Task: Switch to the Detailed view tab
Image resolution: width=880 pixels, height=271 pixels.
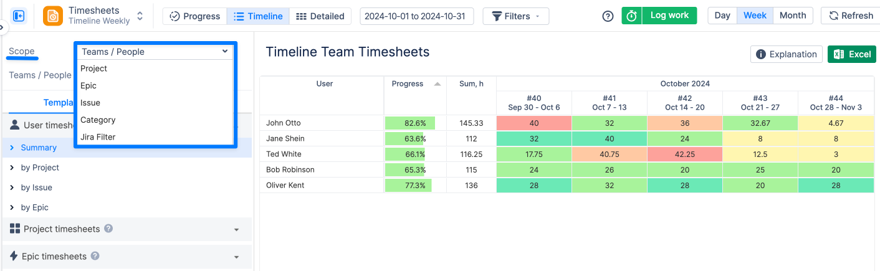Action: (x=320, y=16)
